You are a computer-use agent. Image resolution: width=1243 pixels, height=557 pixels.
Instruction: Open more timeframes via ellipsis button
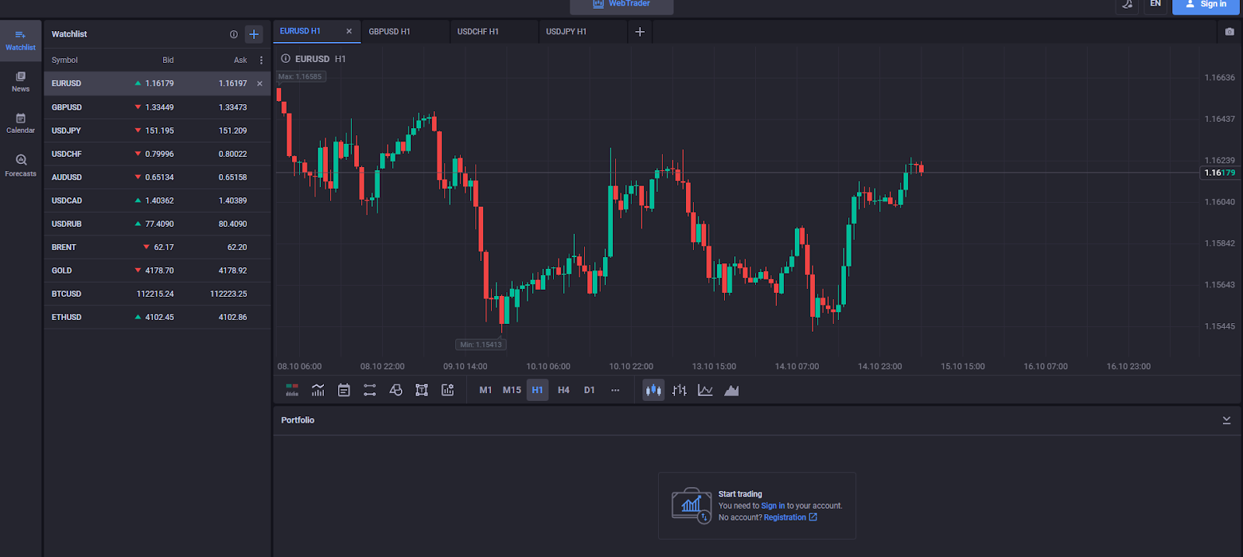point(615,390)
